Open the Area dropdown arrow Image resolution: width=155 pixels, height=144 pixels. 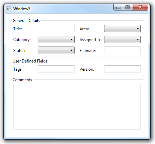[x=138, y=29]
